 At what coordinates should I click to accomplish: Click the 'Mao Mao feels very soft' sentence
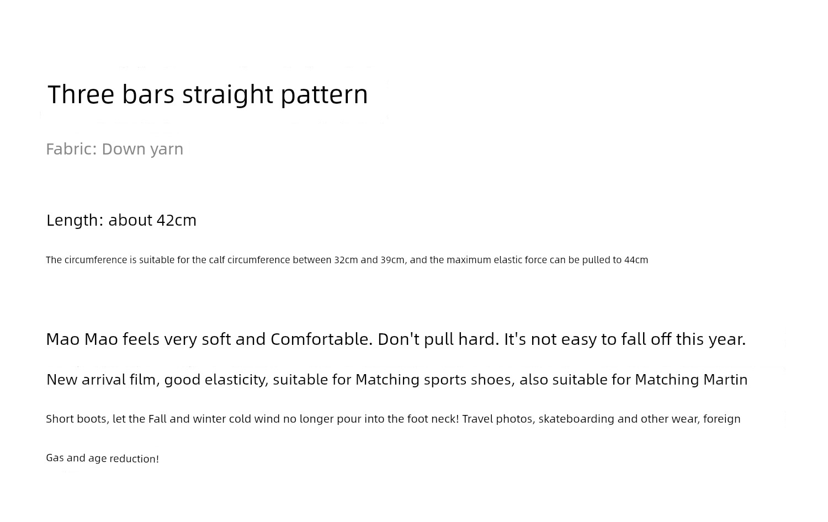(396, 339)
